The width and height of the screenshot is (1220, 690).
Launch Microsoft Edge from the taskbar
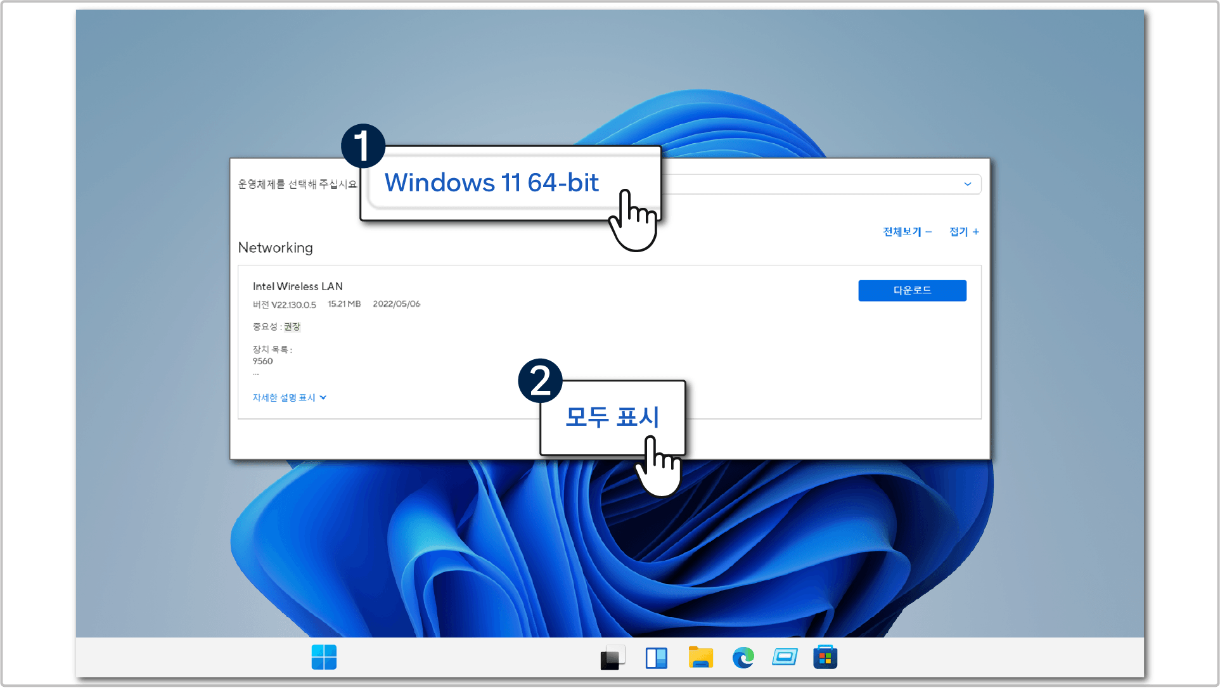(x=743, y=658)
